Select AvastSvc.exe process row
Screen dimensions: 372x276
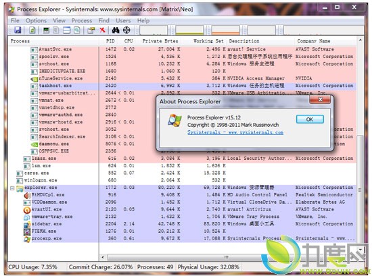point(182,49)
